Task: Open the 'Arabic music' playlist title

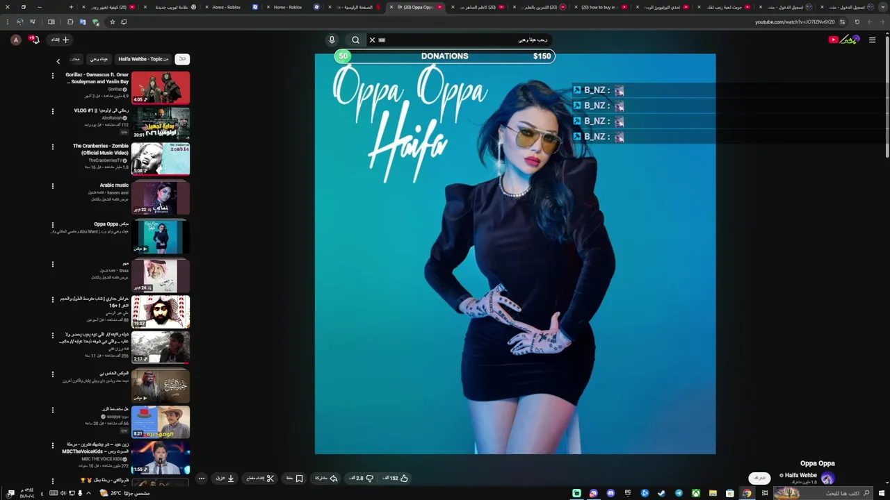Action: [114, 185]
